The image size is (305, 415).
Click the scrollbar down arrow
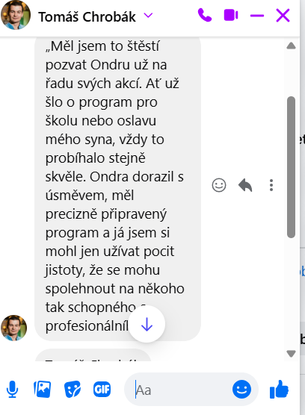click(292, 354)
